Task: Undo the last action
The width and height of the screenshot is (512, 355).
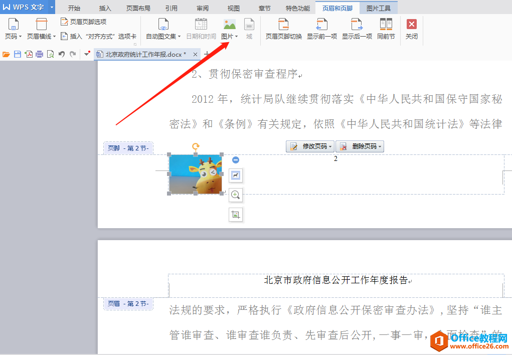Action: pyautogui.click(x=61, y=54)
